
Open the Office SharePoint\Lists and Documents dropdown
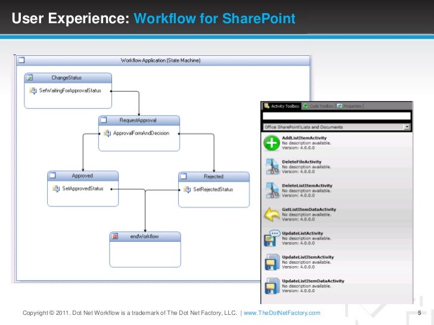[x=407, y=127]
